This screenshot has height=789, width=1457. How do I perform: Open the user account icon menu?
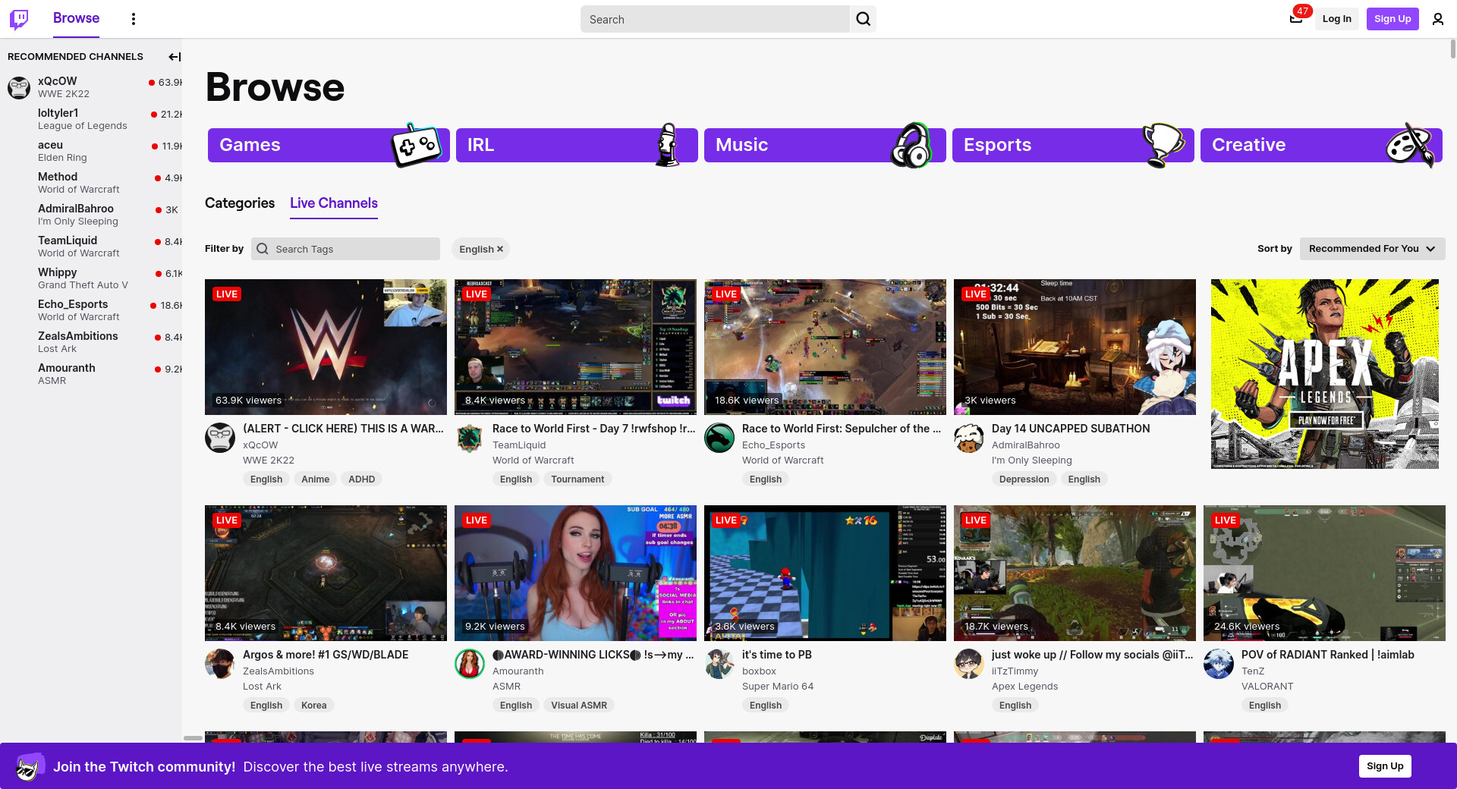tap(1438, 19)
